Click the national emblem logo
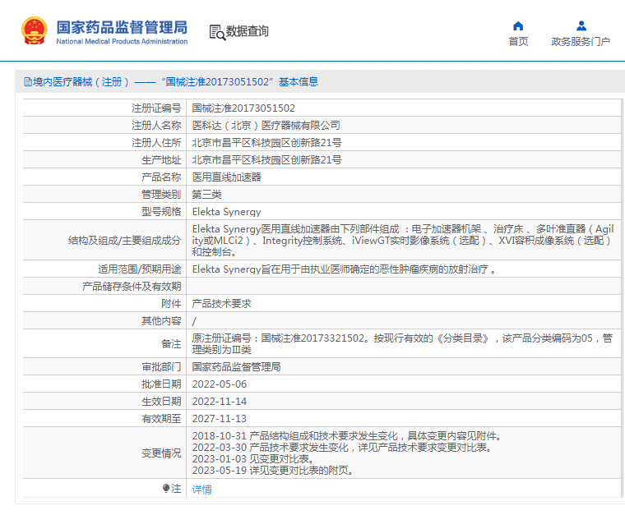This screenshot has width=625, height=515. [x=35, y=31]
